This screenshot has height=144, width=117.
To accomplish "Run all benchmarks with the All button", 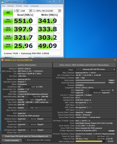I will pyautogui.click(x=8, y=13).
